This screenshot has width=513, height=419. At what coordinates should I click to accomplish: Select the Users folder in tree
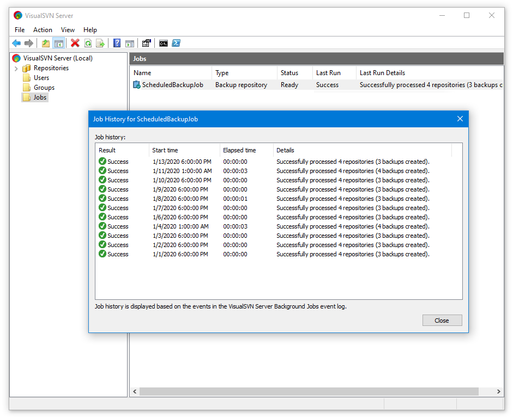point(41,78)
